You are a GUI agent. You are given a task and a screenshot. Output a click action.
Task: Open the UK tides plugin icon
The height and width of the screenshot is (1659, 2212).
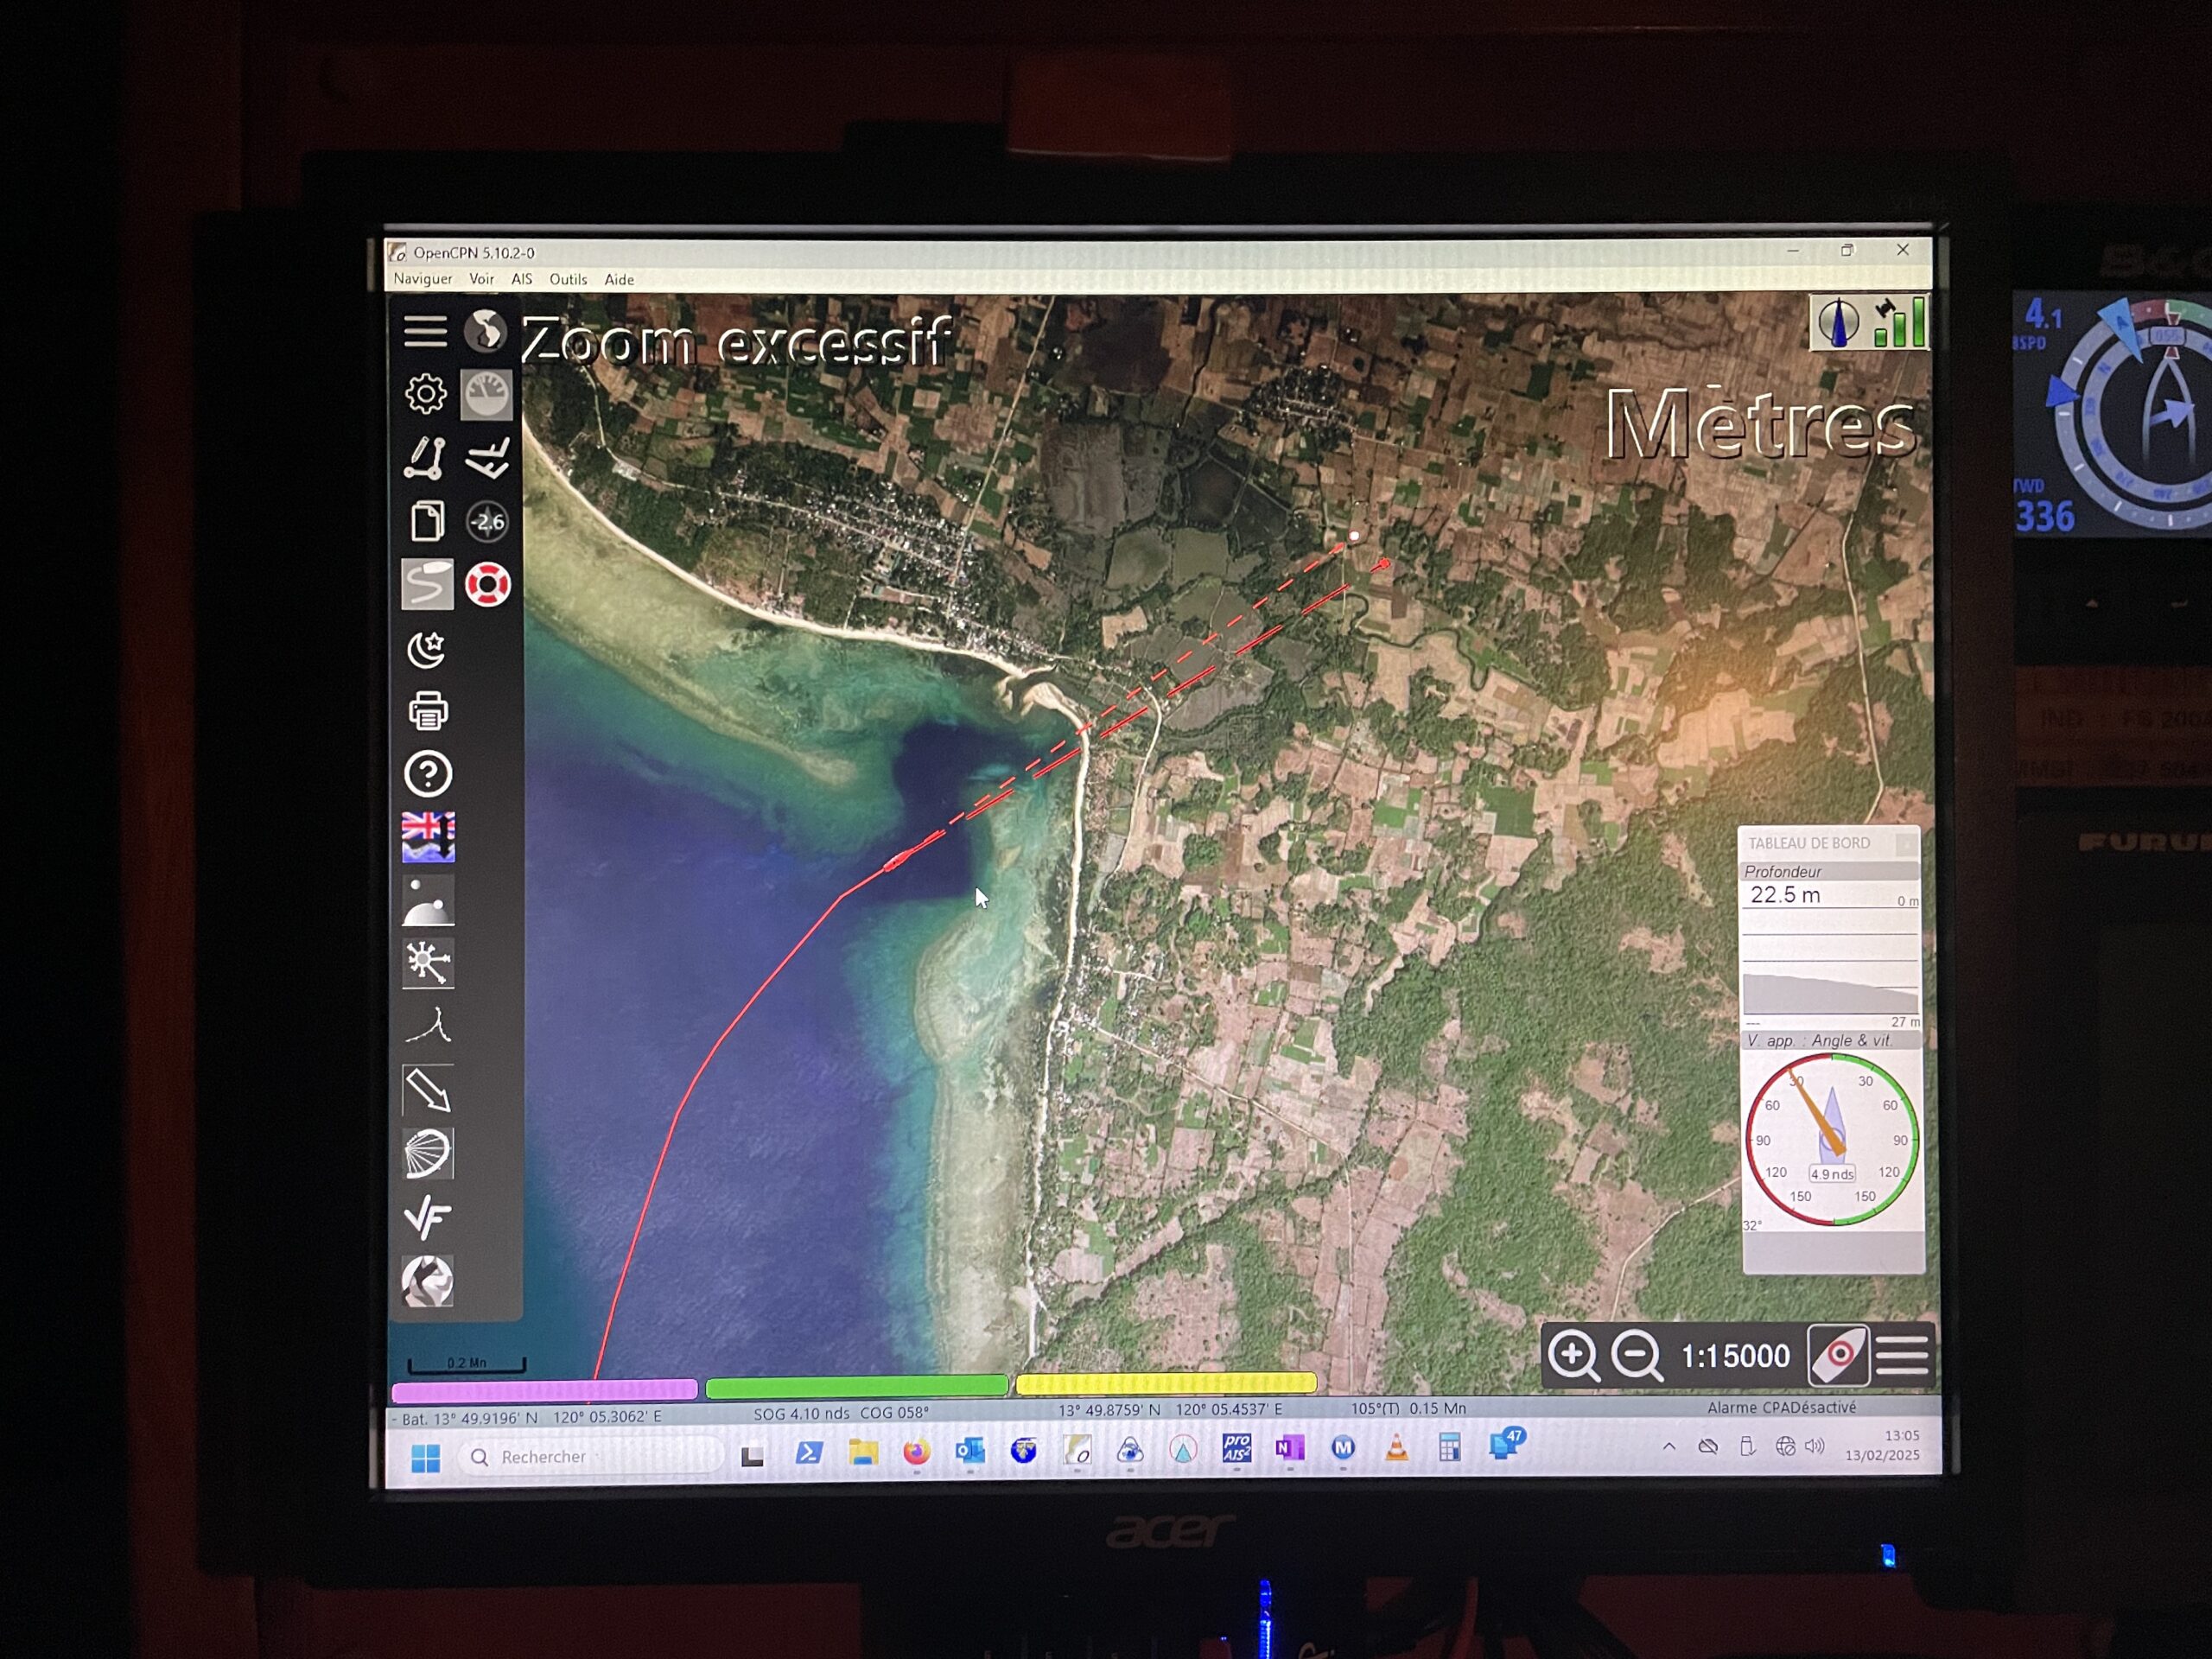[428, 837]
